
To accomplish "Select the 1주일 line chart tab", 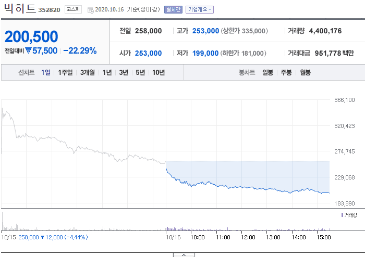I will tap(65, 73).
